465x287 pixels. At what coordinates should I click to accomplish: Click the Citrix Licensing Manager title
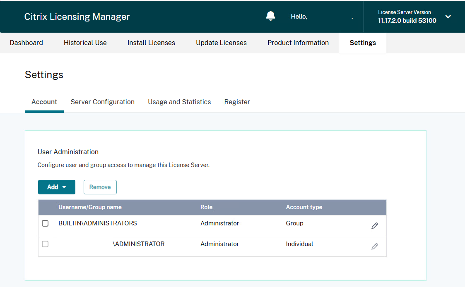pos(77,17)
